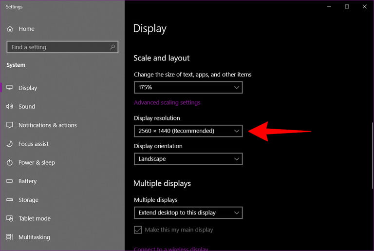Navigate to Battery settings
The width and height of the screenshot is (374, 251).
click(62, 181)
